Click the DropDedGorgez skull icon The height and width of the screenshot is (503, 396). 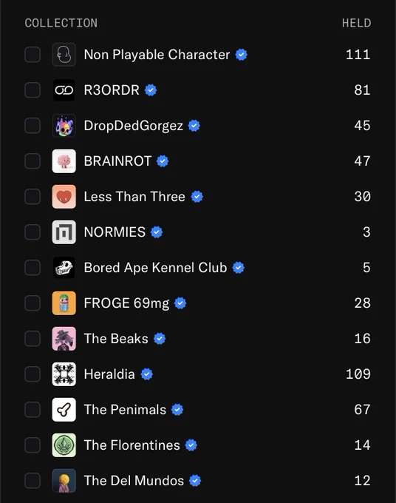64,126
